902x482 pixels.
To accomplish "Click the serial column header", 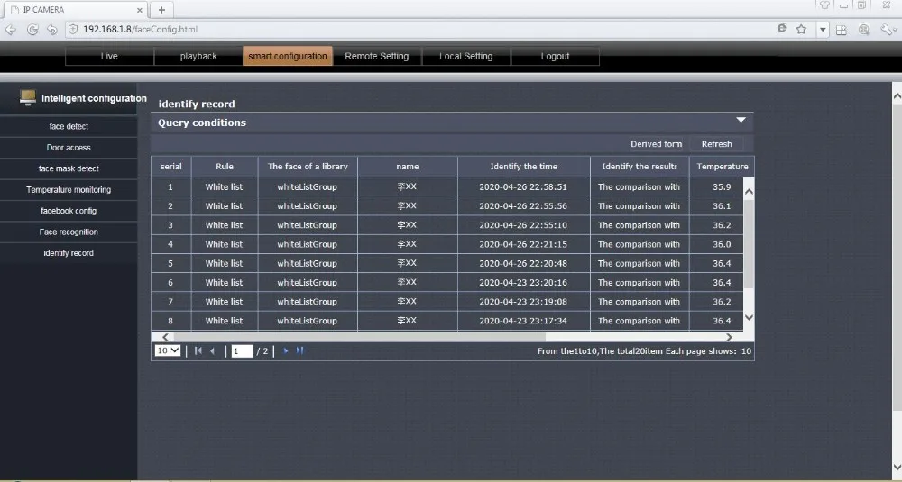I will click(x=170, y=167).
